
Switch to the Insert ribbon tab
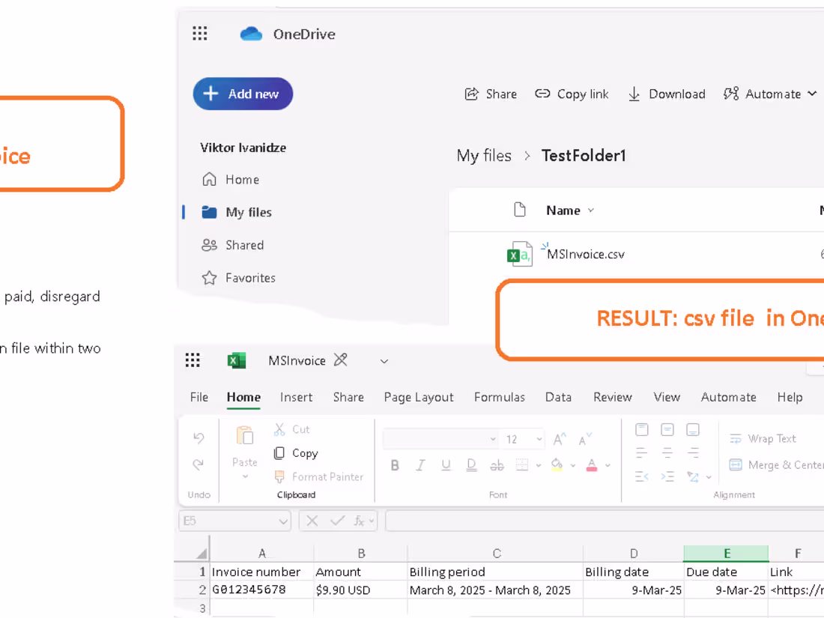coord(297,397)
